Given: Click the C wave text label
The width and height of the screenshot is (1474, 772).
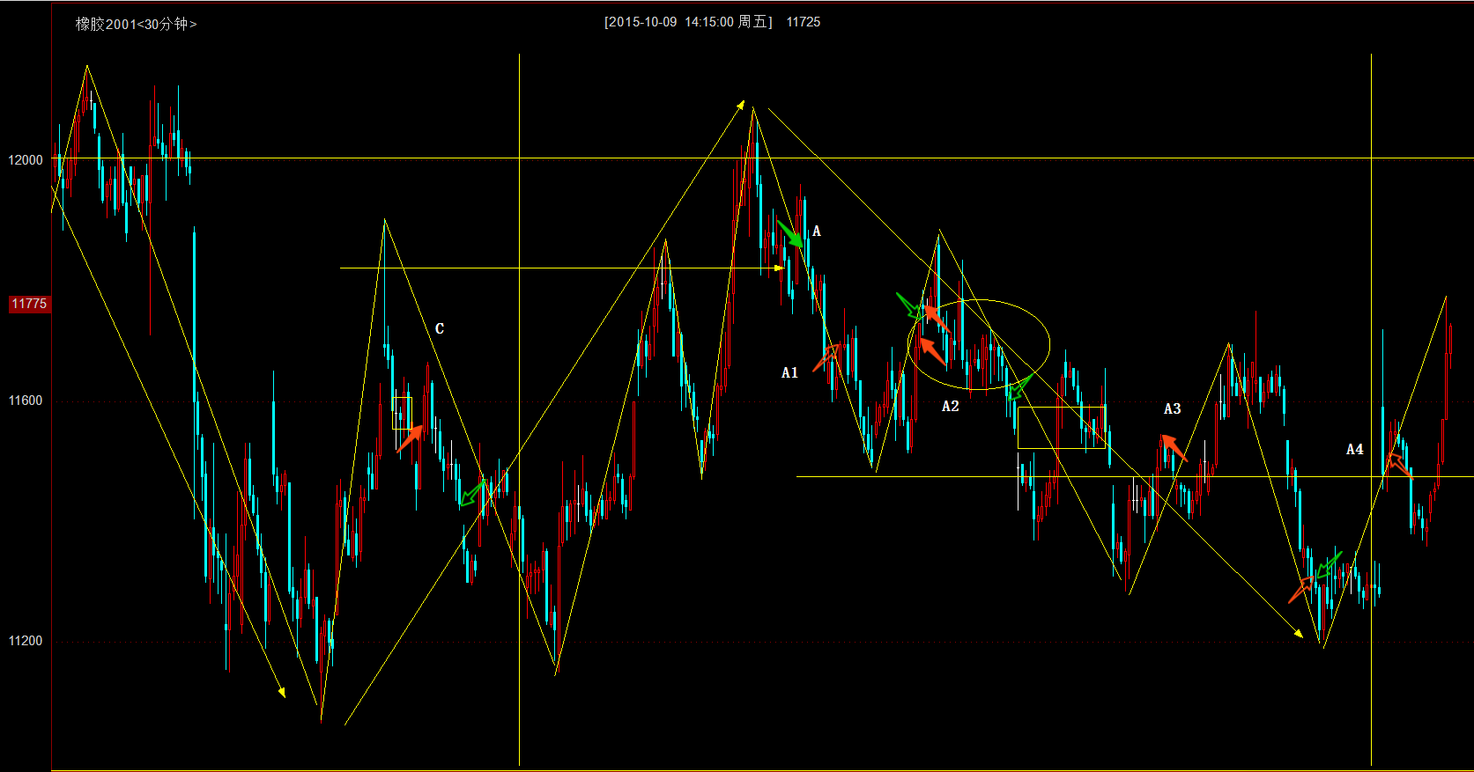Looking at the screenshot, I should [440, 329].
